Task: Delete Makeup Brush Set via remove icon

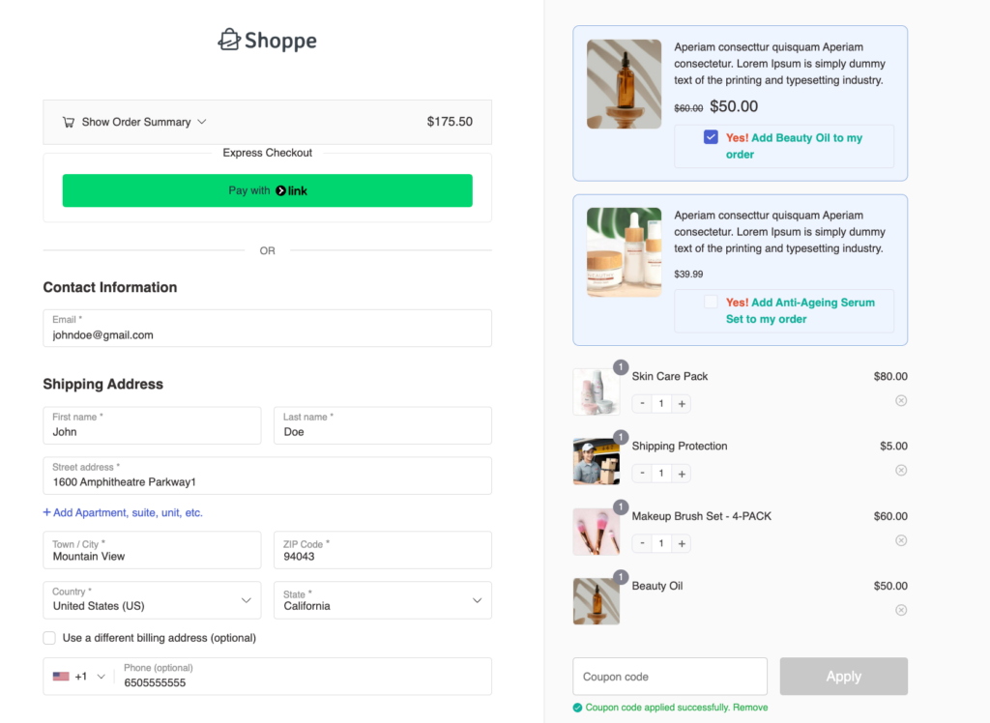Action: point(901,540)
